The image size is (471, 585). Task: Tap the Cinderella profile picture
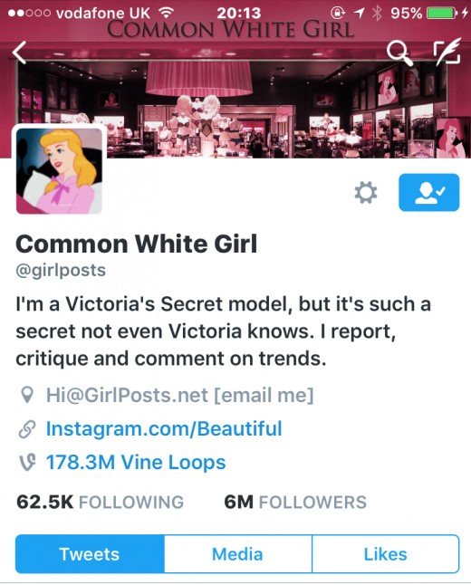click(x=59, y=171)
